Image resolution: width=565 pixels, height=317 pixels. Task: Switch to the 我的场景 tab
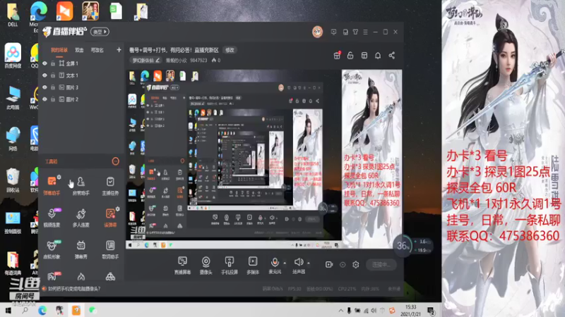click(x=59, y=50)
